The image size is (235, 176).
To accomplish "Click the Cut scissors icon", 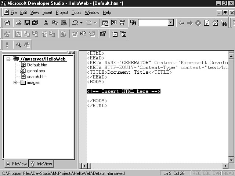I will coord(46,23).
